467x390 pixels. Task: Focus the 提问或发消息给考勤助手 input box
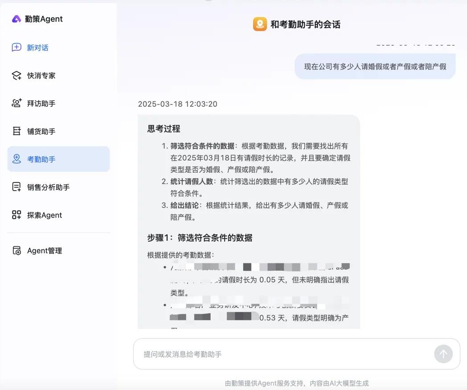[x=285, y=354]
